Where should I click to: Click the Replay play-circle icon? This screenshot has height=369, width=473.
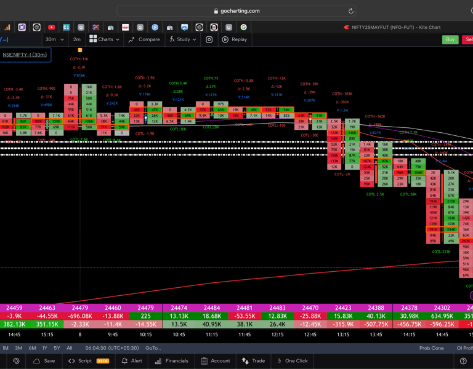tap(225, 39)
